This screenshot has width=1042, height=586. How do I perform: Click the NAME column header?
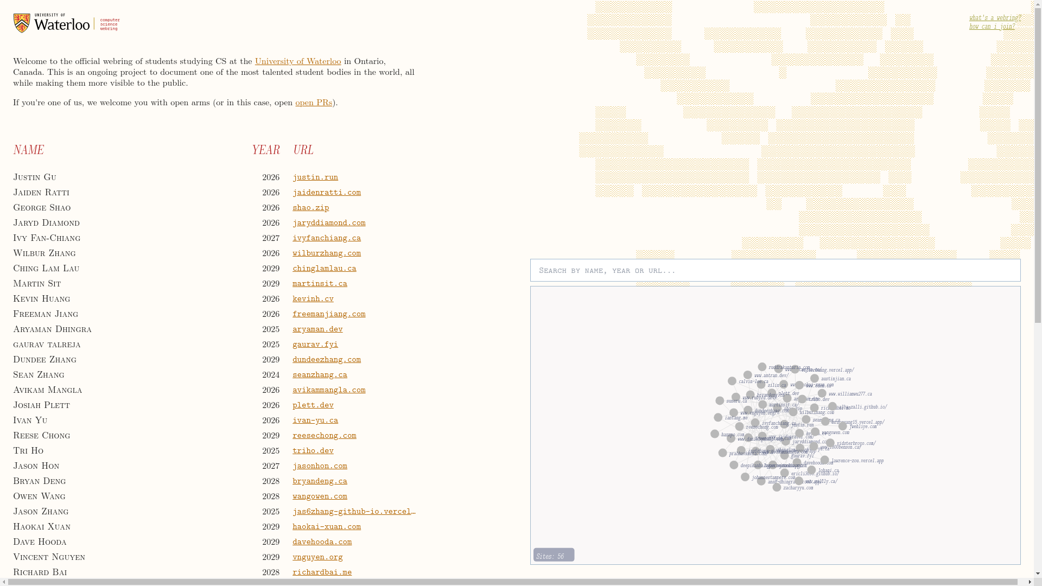click(28, 150)
